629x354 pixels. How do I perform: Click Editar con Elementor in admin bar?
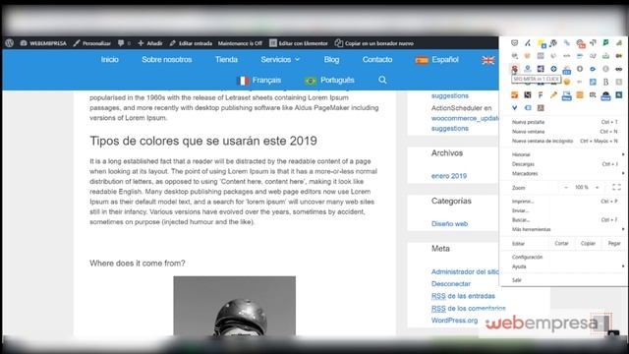click(299, 43)
